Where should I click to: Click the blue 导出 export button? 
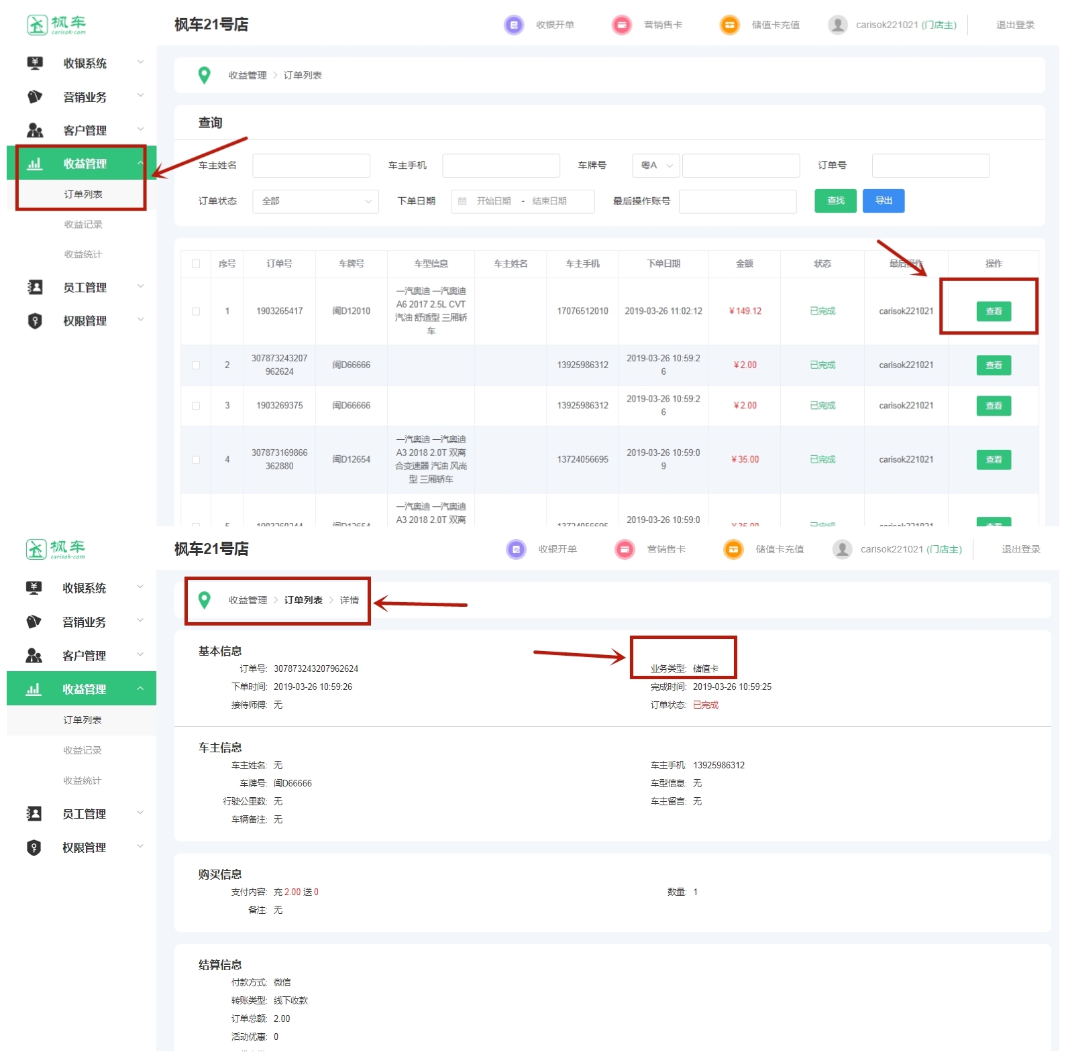coord(883,201)
